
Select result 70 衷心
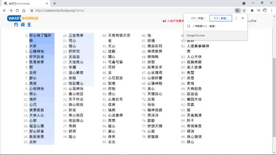click(151, 89)
